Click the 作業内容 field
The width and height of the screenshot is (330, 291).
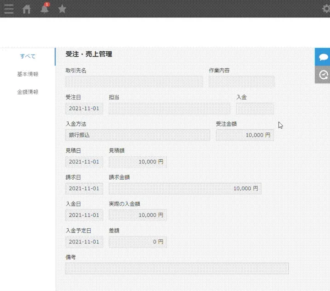(242, 82)
